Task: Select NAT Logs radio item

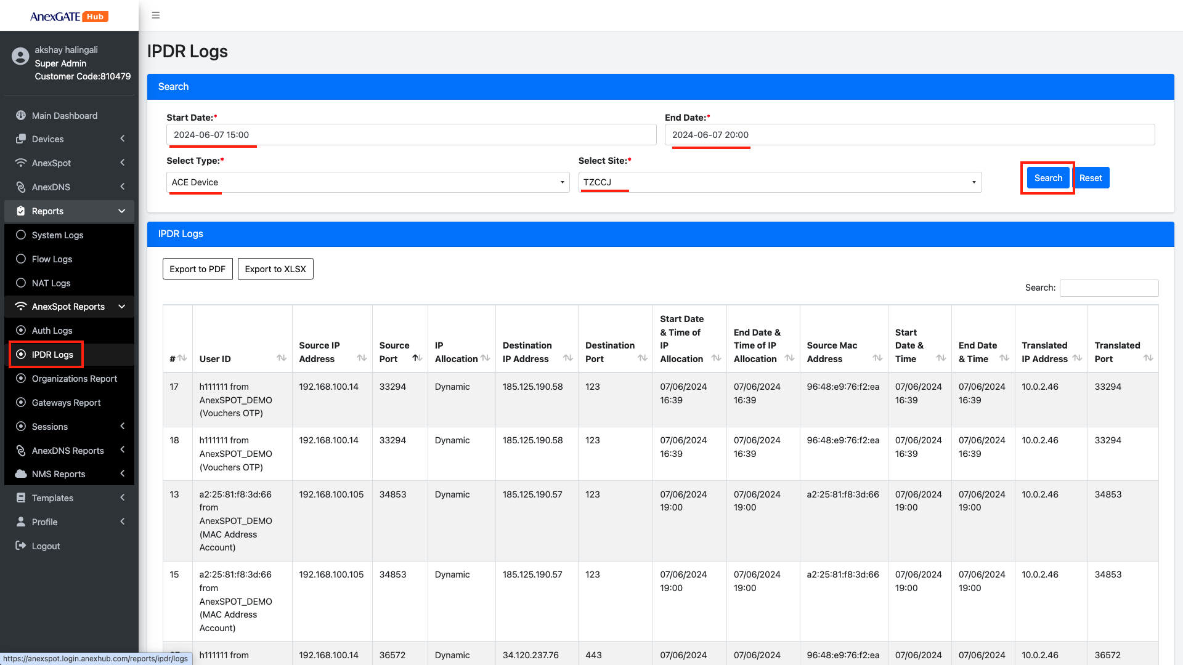Action: click(x=21, y=283)
